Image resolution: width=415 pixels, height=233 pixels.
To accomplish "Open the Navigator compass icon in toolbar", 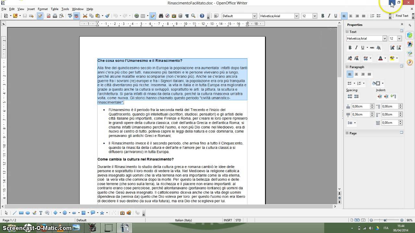I will tap(167, 16).
